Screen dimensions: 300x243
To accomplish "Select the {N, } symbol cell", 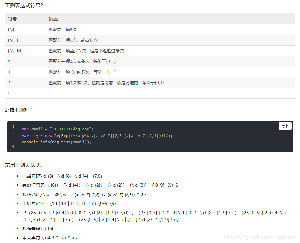I will point(26,40).
